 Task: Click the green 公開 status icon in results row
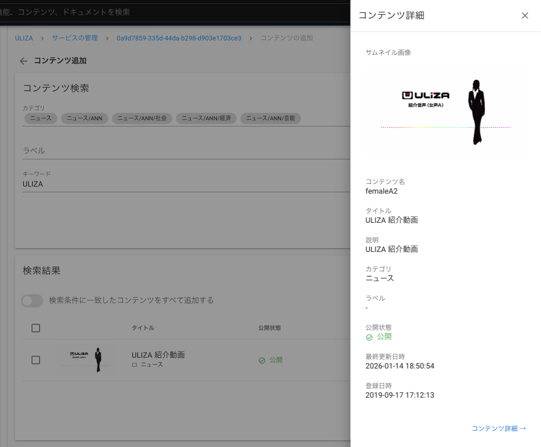pos(262,361)
